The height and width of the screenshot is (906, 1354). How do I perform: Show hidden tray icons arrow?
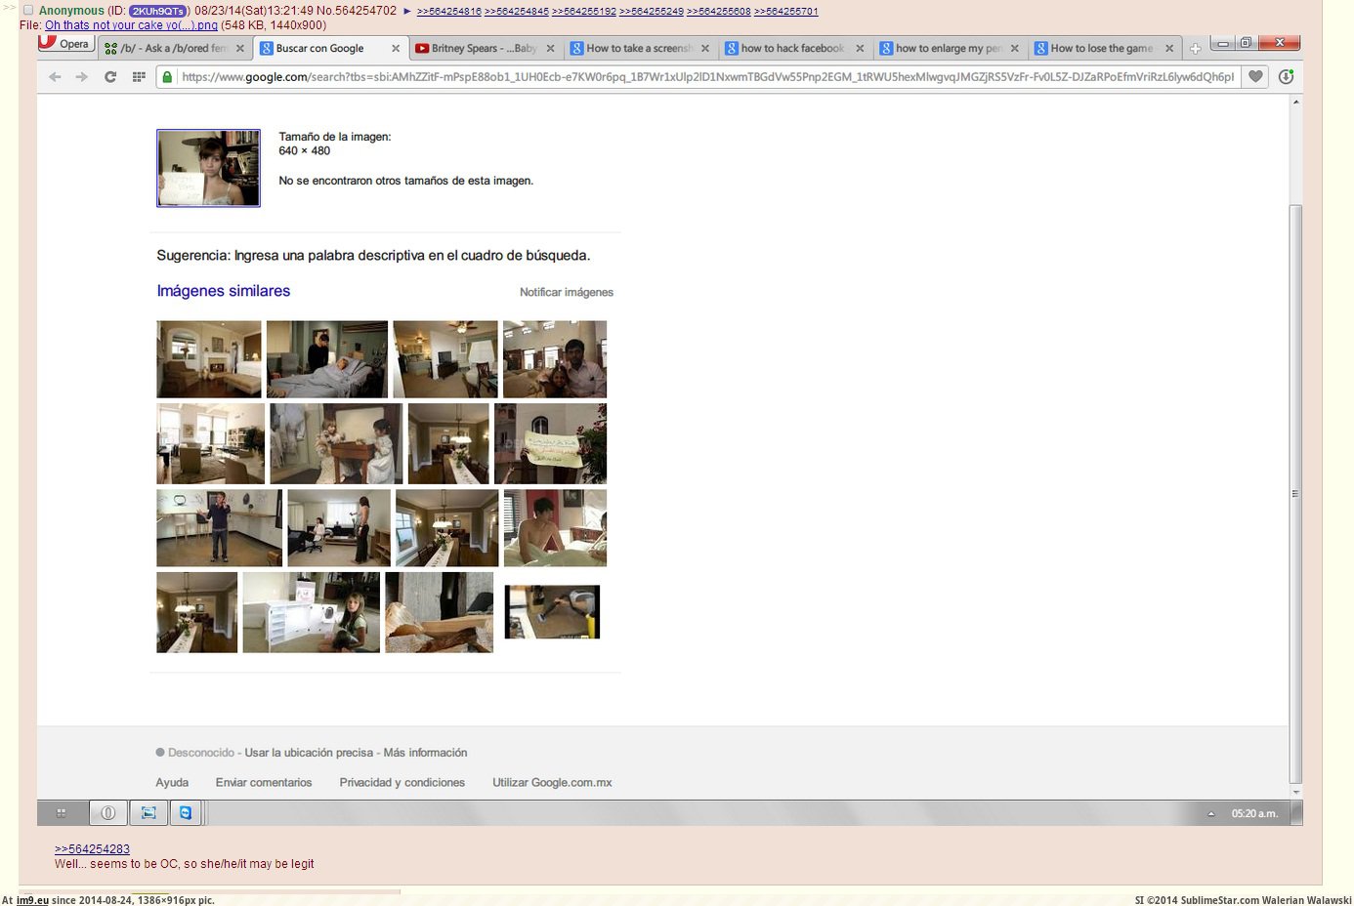pyautogui.click(x=1211, y=813)
